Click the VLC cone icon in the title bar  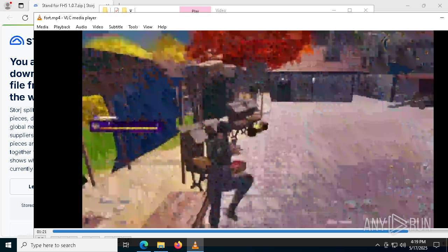[x=40, y=18]
